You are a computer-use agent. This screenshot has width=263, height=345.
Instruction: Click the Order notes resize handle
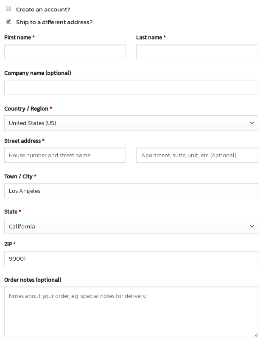tap(256, 335)
